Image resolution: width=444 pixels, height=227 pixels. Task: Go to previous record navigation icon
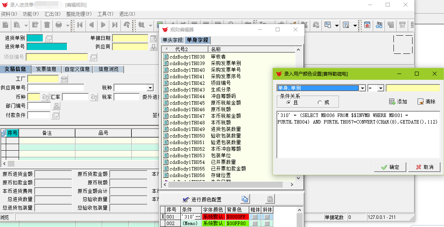tap(91, 25)
